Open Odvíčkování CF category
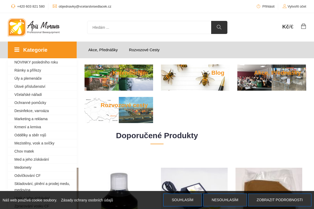The height and width of the screenshot is (209, 314). point(27,176)
